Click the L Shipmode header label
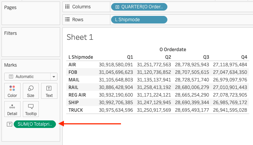Viewport: 253px width, 145px height. (81, 57)
